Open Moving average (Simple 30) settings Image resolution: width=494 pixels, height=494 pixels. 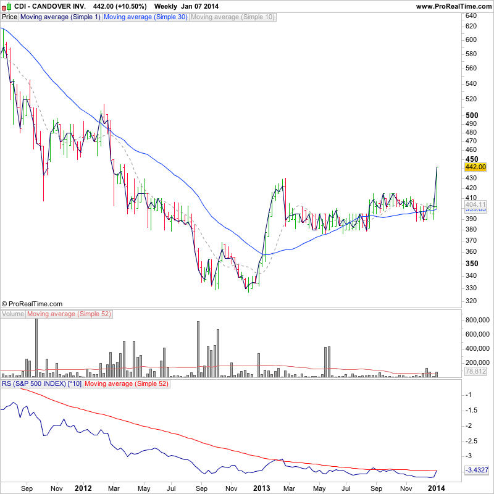[145, 17]
